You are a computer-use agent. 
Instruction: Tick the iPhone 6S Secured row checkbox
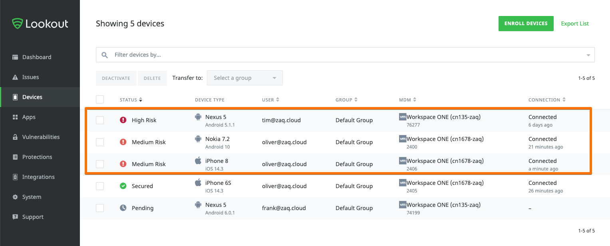pyautogui.click(x=100, y=186)
